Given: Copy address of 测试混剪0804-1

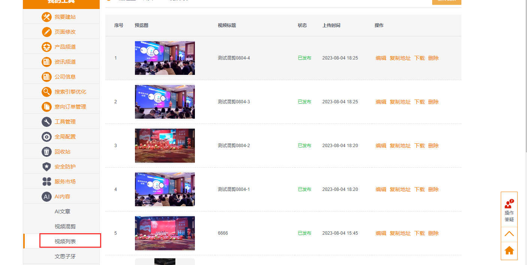Looking at the screenshot, I should pos(400,189).
